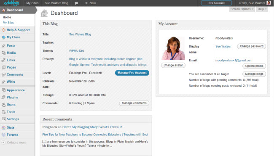
Task: Click the Settings icon in sidebar
Action: (3, 119)
